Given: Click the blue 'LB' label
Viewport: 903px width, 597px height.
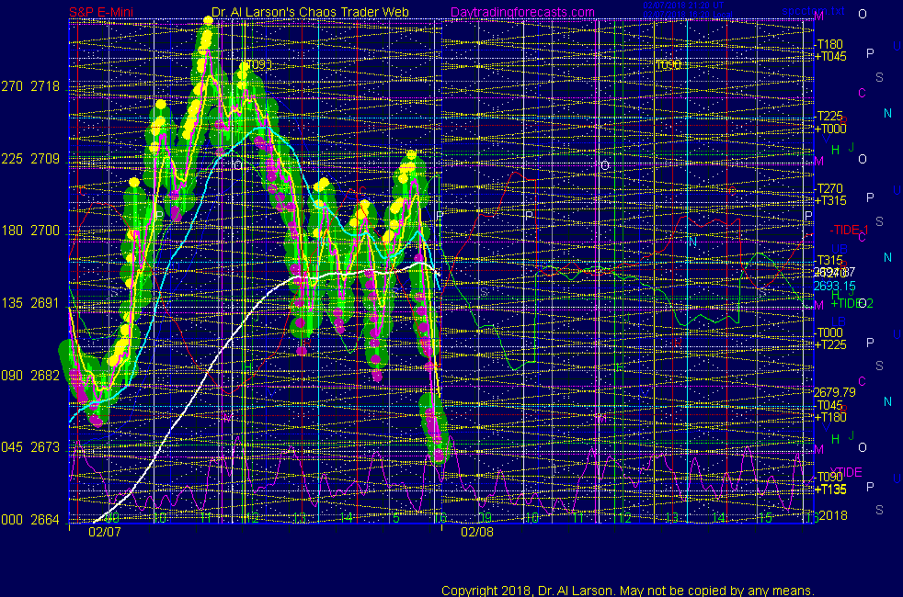Looking at the screenshot, I should point(839,321).
